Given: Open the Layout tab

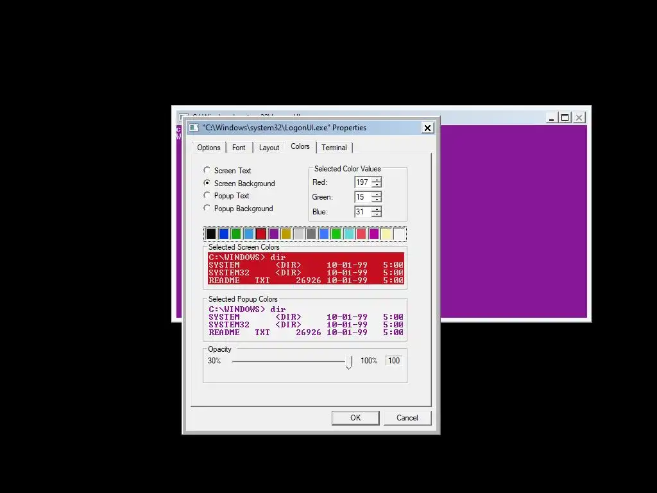Looking at the screenshot, I should [269, 148].
